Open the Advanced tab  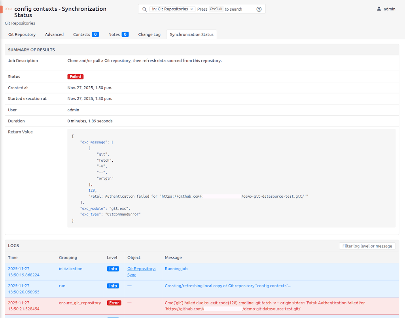(54, 34)
